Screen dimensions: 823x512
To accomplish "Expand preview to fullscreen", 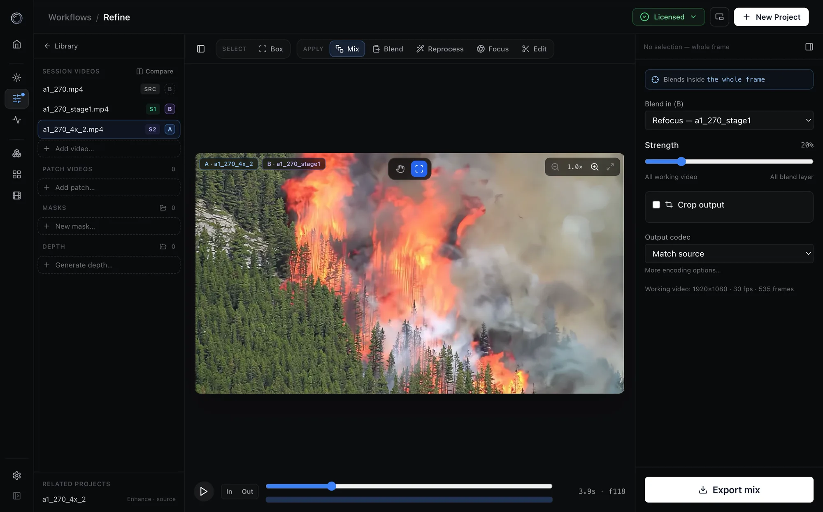I will click(x=610, y=167).
